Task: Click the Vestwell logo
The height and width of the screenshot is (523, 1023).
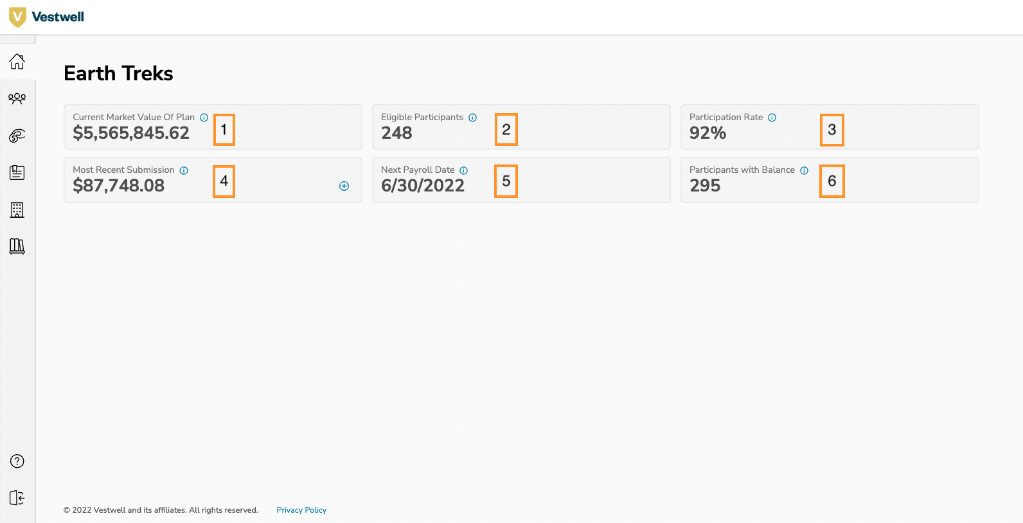Action: tap(46, 17)
